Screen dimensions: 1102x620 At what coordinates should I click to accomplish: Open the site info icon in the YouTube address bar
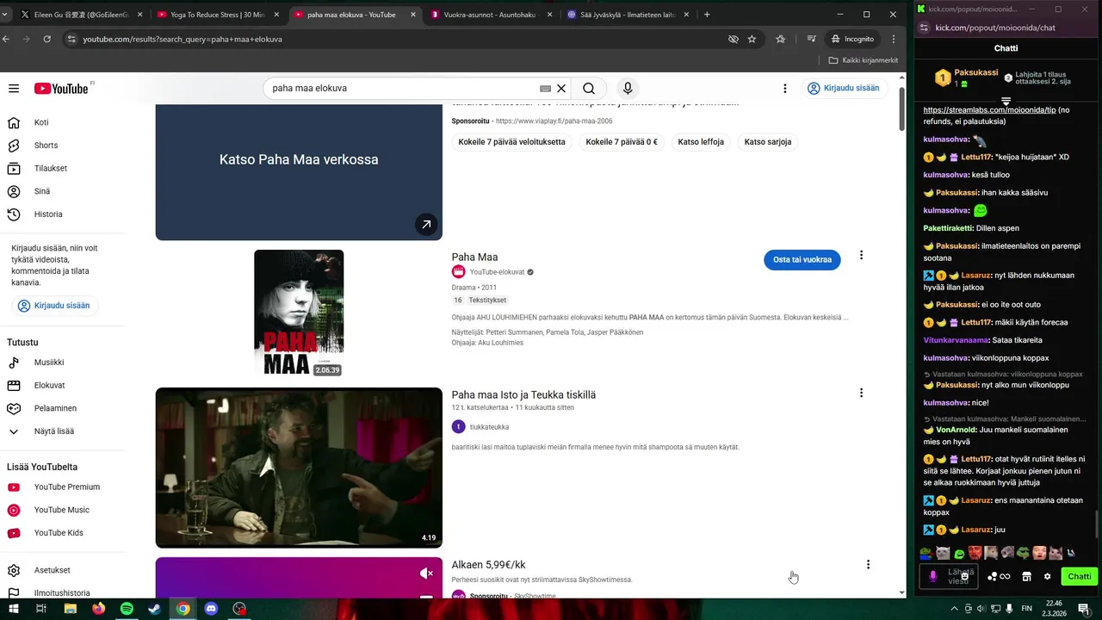coord(71,39)
